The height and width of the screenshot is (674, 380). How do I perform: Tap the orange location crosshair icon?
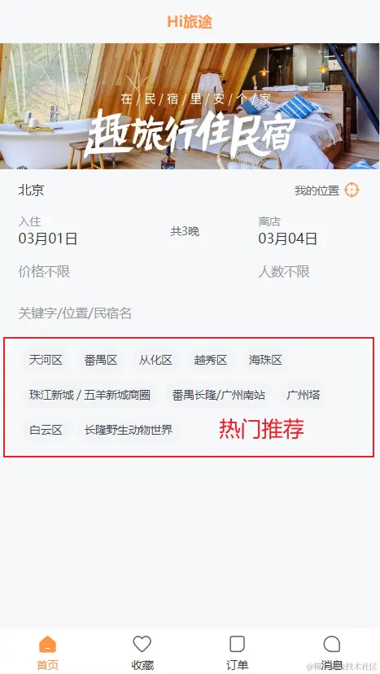point(352,190)
